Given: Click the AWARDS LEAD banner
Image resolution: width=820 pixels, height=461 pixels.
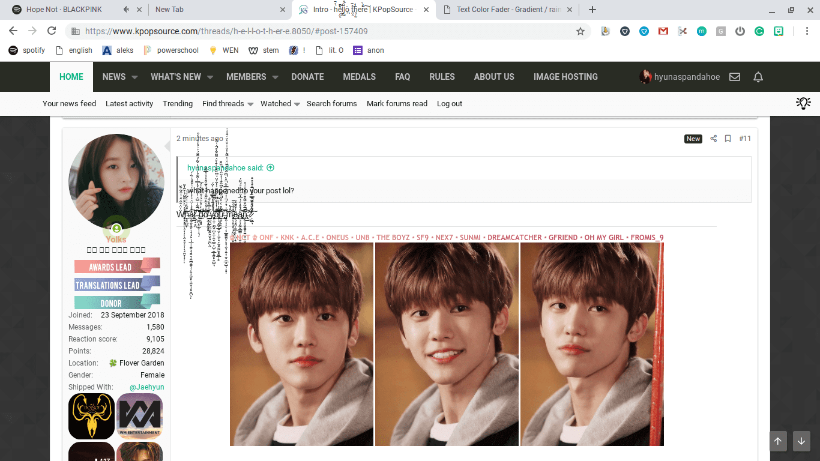Looking at the screenshot, I should point(117,267).
